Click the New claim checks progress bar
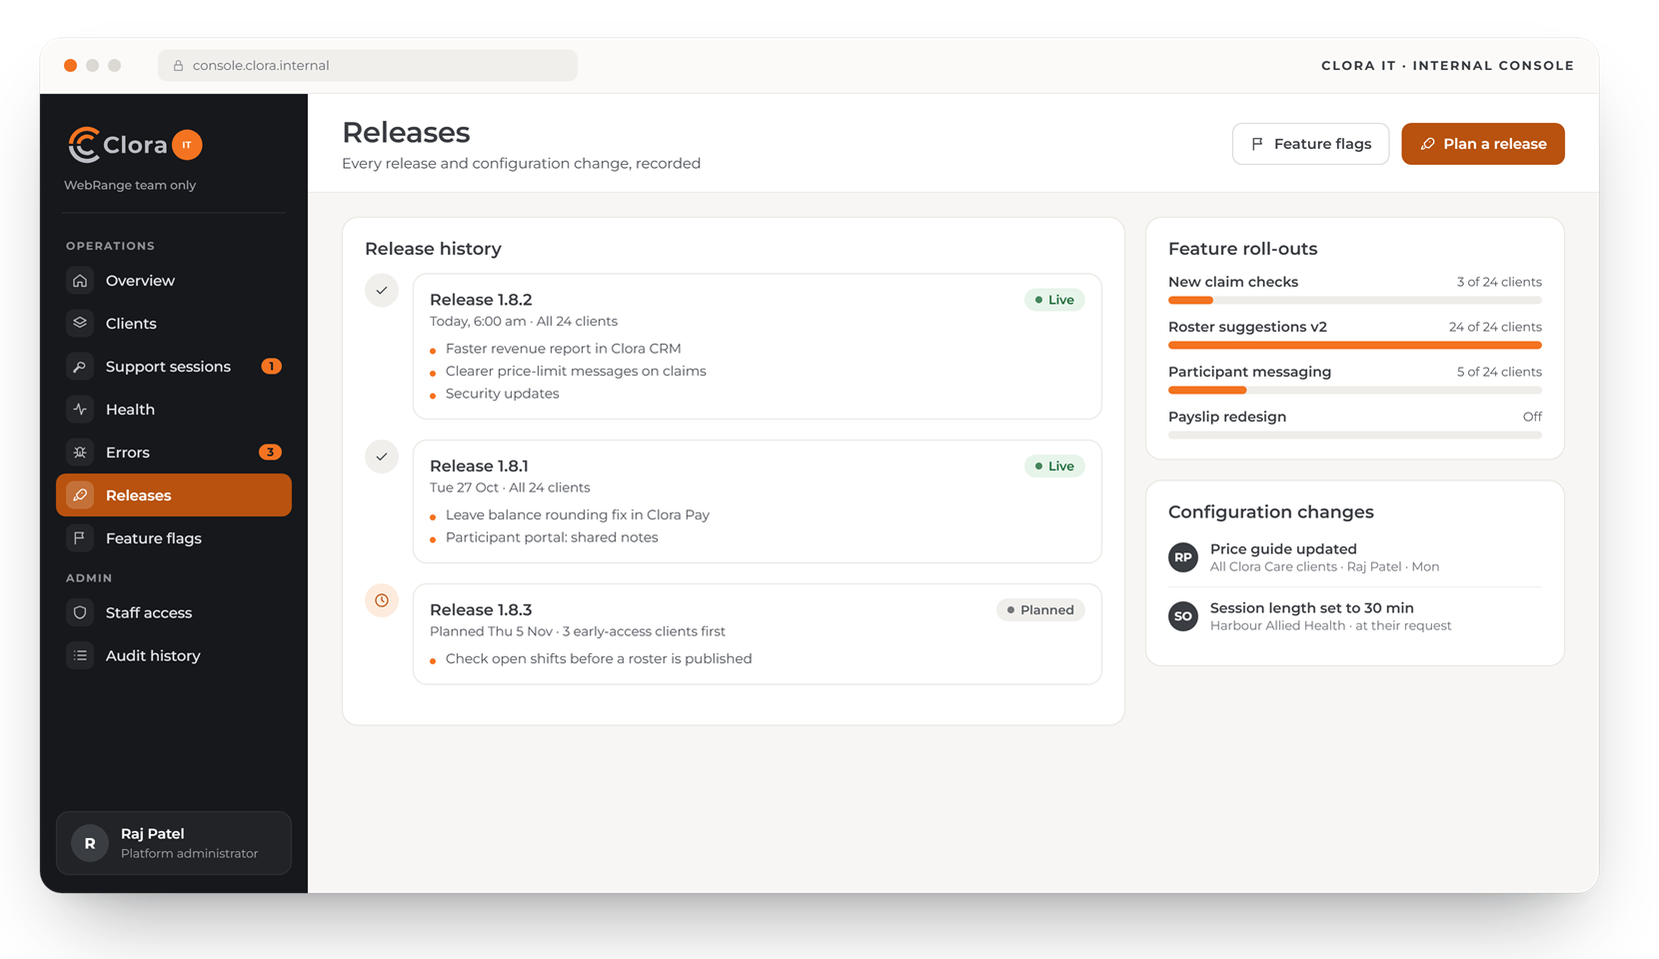1659x959 pixels. click(x=1355, y=300)
